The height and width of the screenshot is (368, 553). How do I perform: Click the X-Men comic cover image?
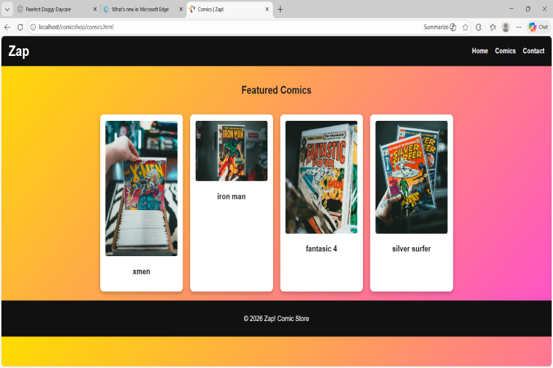point(142,188)
